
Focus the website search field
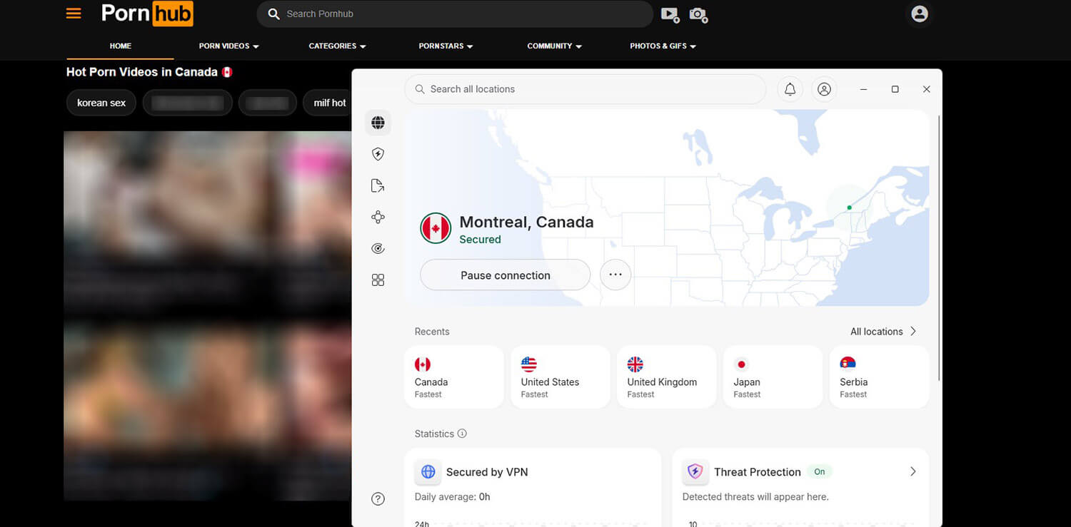(455, 14)
